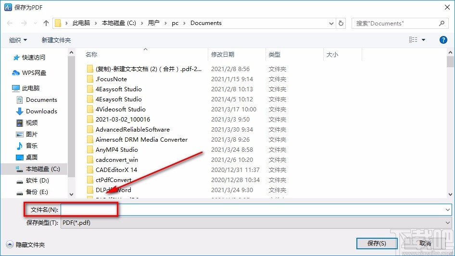Open the 组织 menu
The height and width of the screenshot is (256, 455).
(x=18, y=40)
